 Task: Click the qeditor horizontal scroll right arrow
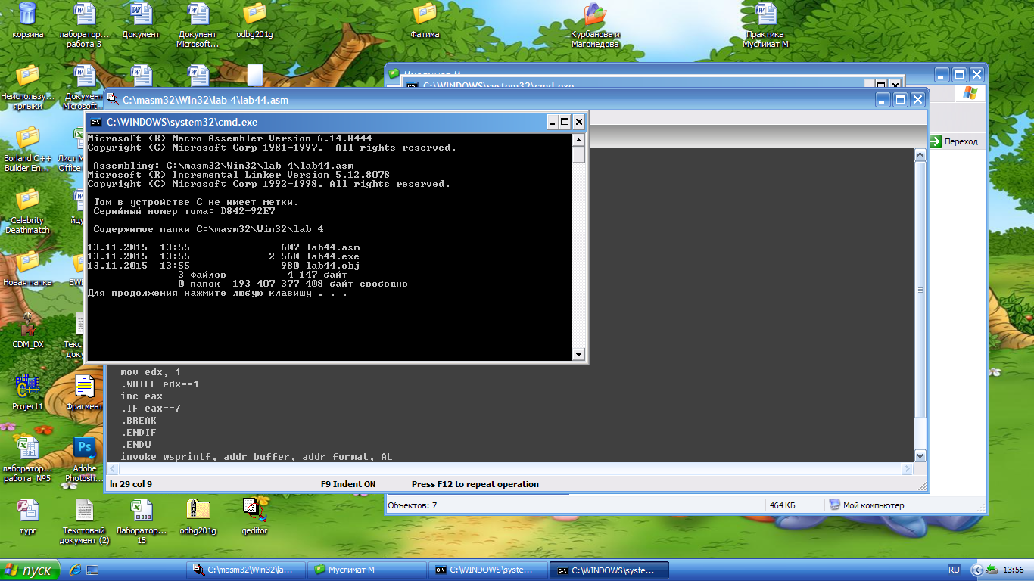(907, 469)
